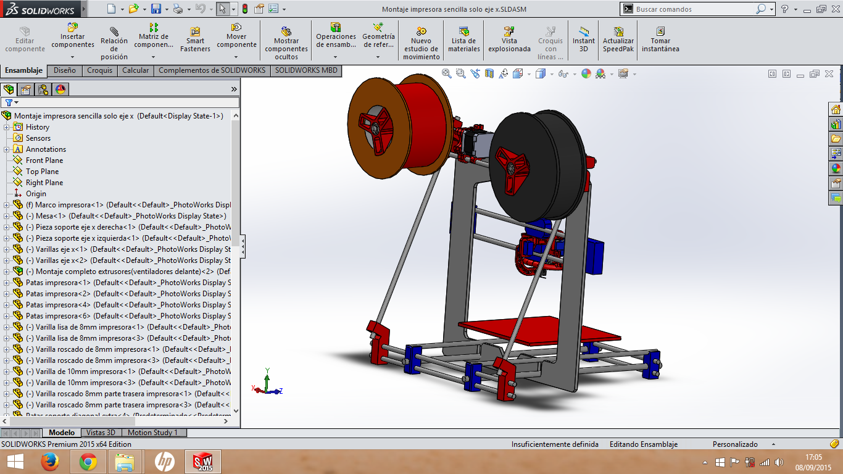Click Mover componente tool
Image resolution: width=843 pixels, height=474 pixels.
236,36
